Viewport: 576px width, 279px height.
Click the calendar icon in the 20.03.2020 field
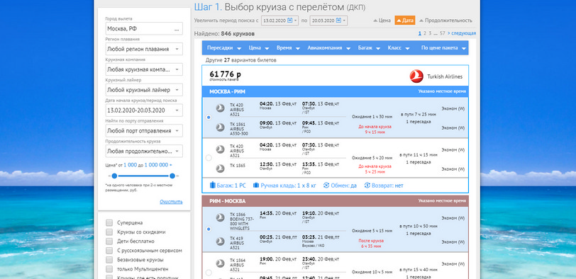coord(338,21)
